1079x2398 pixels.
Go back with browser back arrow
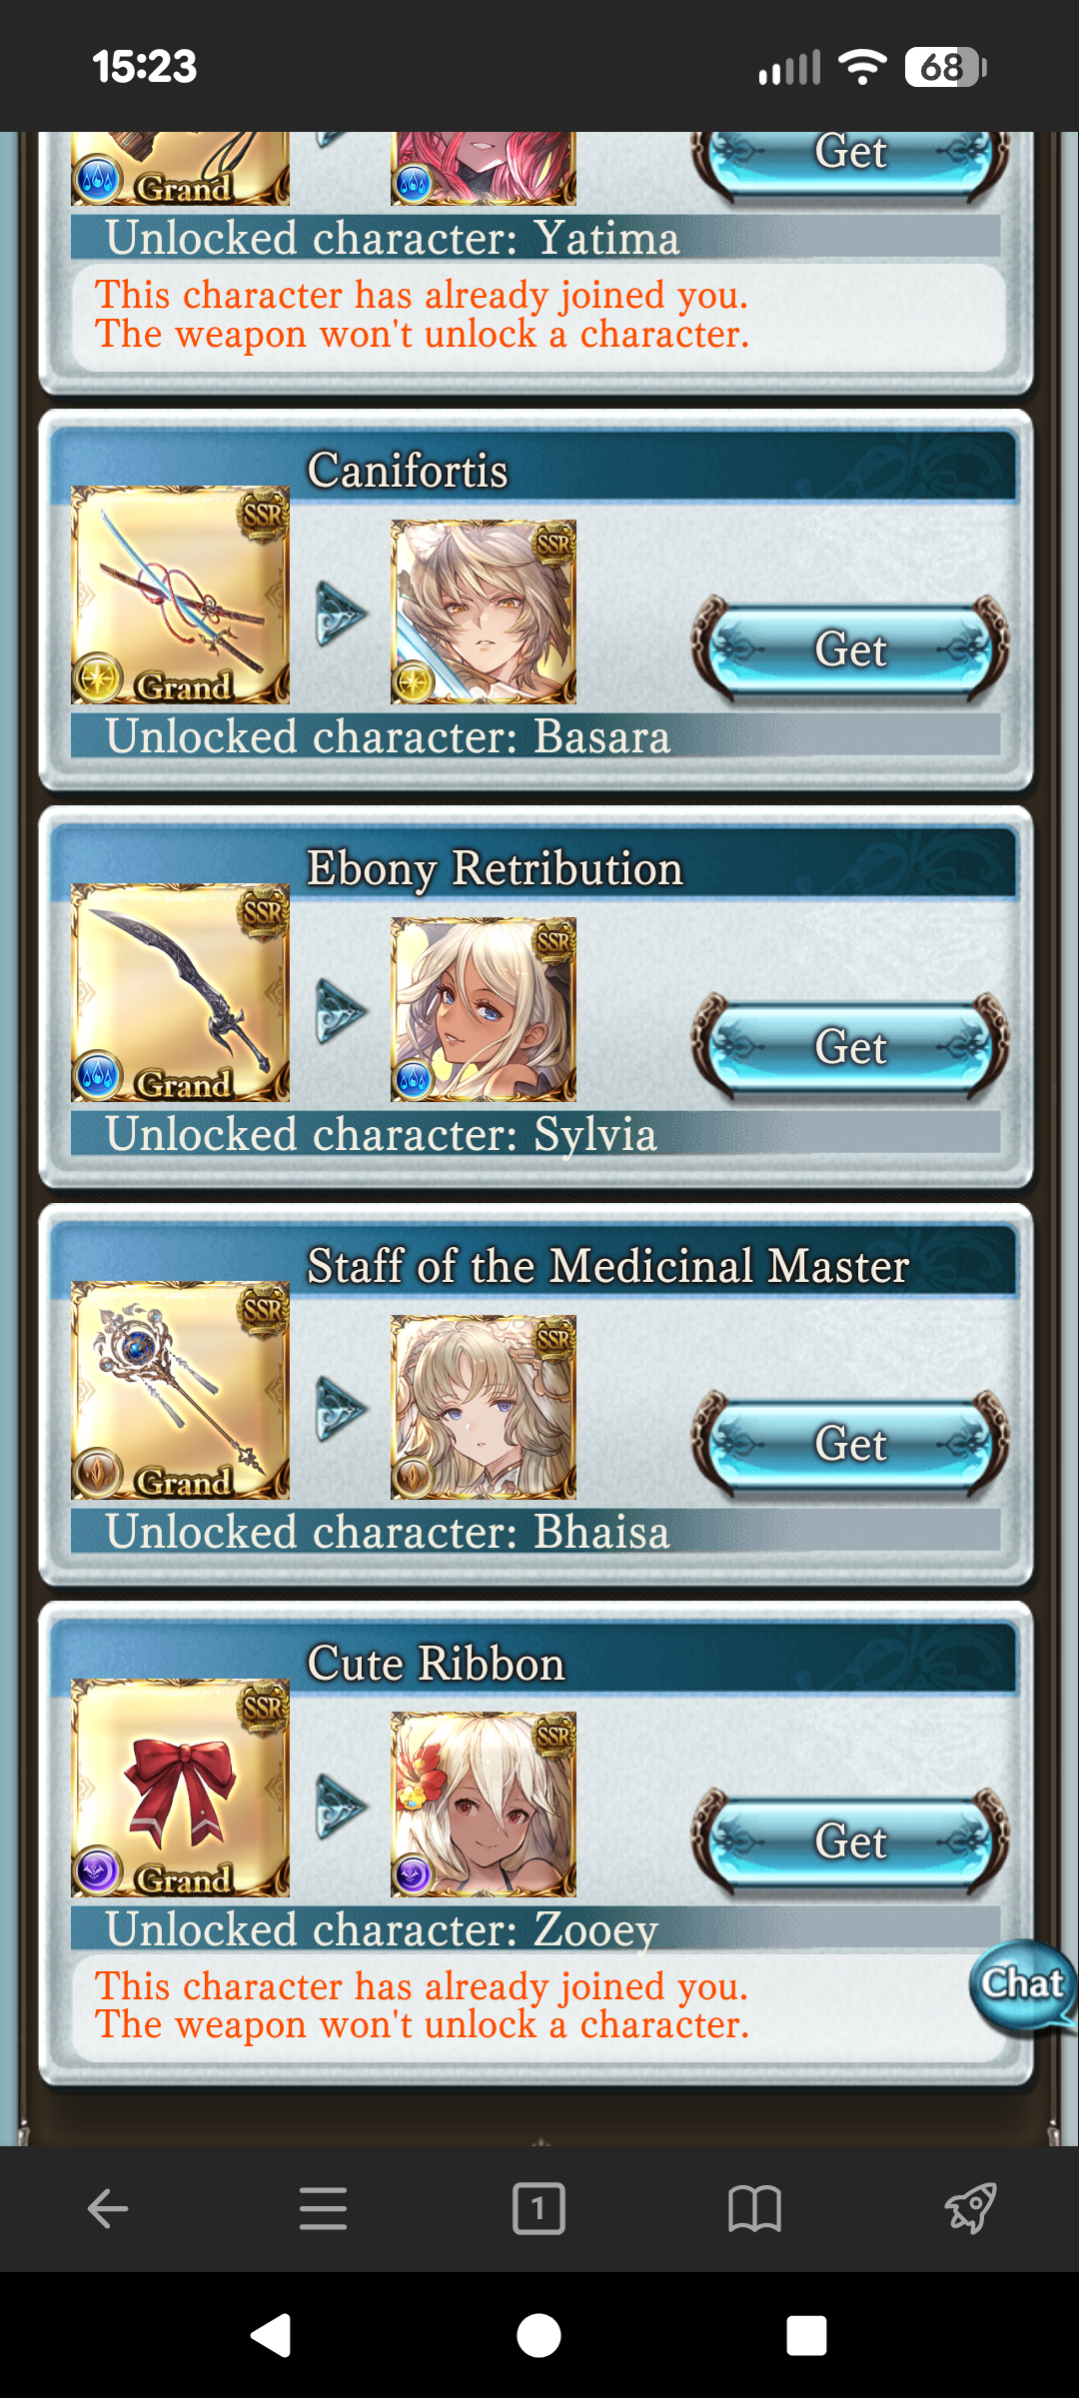pyautogui.click(x=108, y=2208)
